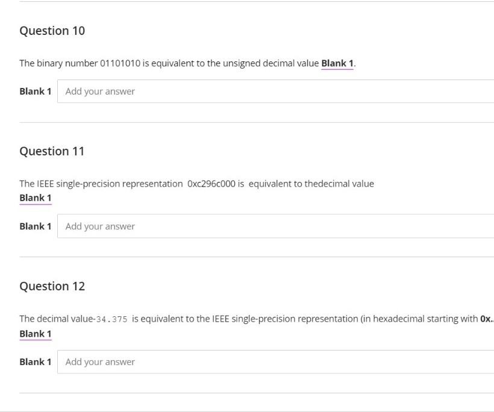Click the Question 11 heading
Image resolution: width=494 pixels, height=412 pixels.
53,151
